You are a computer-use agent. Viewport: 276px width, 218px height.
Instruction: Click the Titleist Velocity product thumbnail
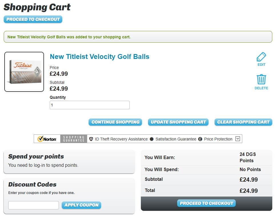(x=24, y=71)
